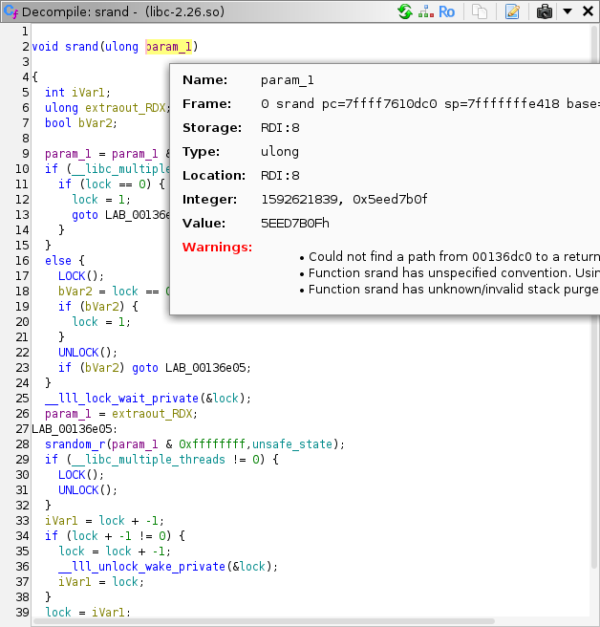Close the Decompile panel
Viewport: 600px width, 627px height.
pos(587,11)
